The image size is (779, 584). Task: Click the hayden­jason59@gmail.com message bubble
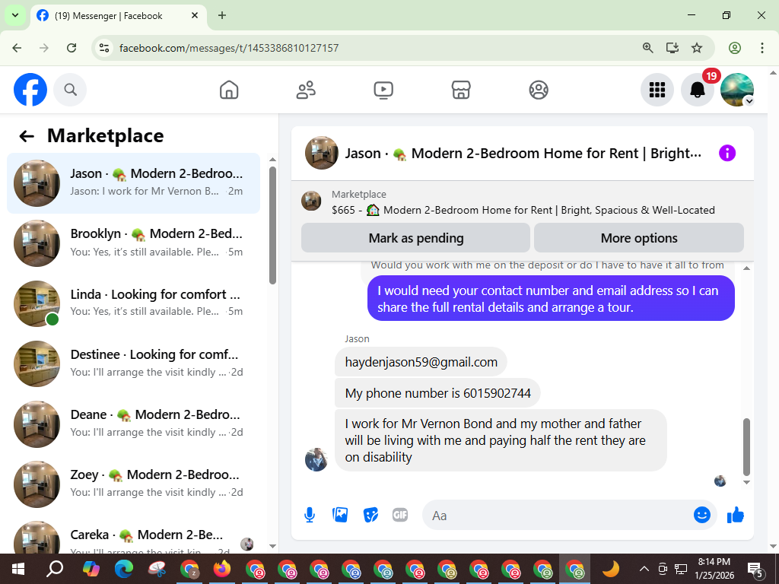pyautogui.click(x=421, y=362)
